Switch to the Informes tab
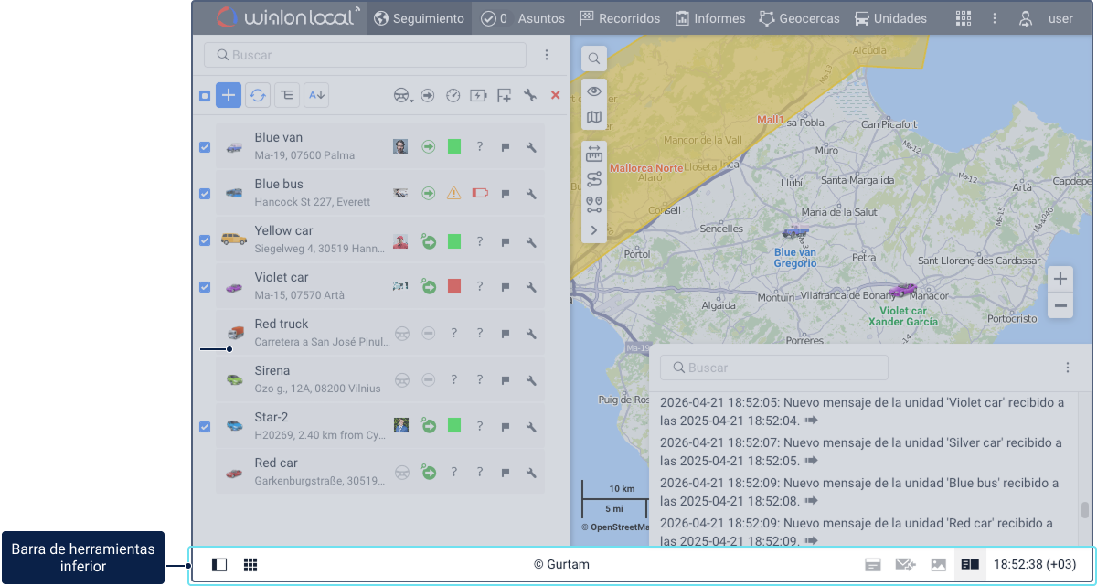Image resolution: width=1097 pixels, height=586 pixels. click(x=709, y=18)
